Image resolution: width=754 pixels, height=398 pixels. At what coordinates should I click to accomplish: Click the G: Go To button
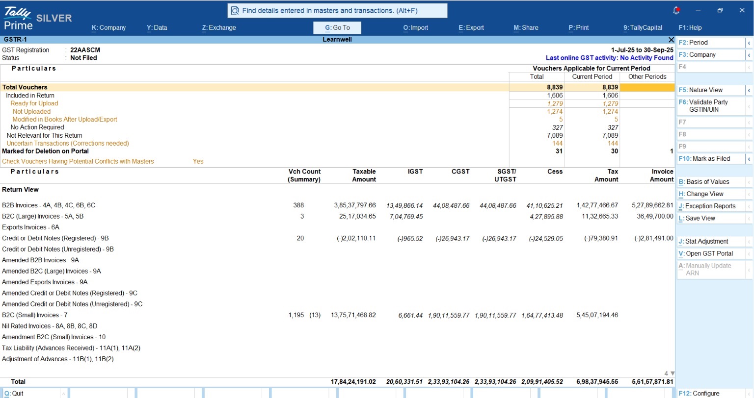pos(337,27)
